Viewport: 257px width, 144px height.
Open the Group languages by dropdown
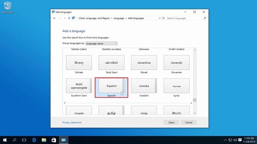click(x=102, y=44)
